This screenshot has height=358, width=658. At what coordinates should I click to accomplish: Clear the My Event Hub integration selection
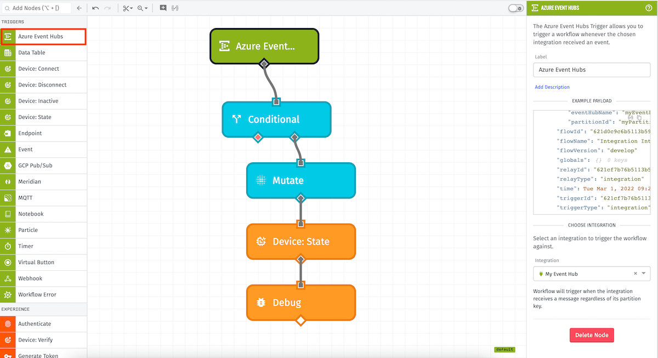(636, 274)
